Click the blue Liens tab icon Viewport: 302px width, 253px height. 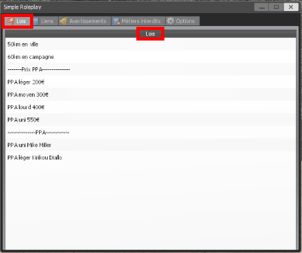click(x=36, y=21)
